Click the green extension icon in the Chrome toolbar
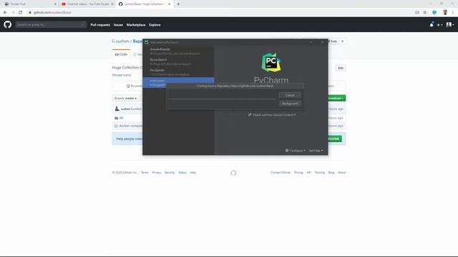Screen dimensions: 458x257 tap(434, 13)
